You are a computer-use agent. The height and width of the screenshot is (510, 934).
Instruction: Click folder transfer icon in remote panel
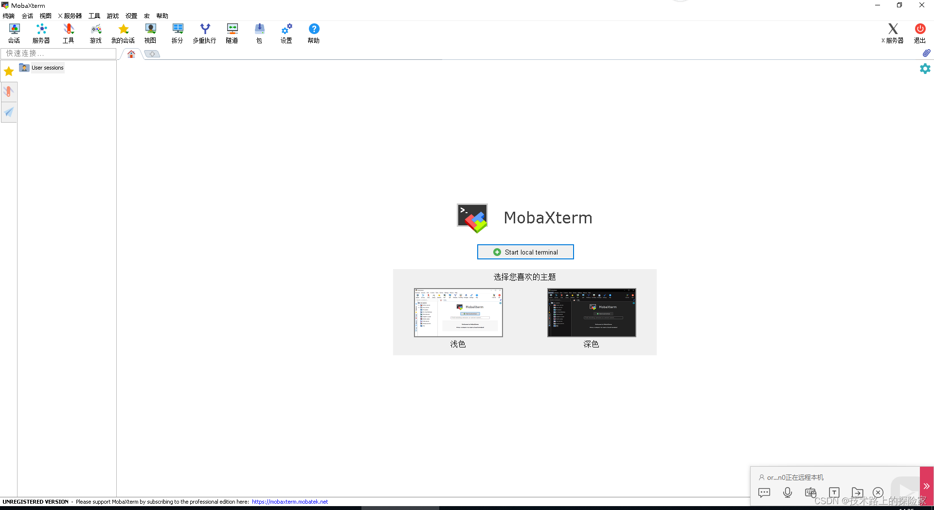(858, 492)
